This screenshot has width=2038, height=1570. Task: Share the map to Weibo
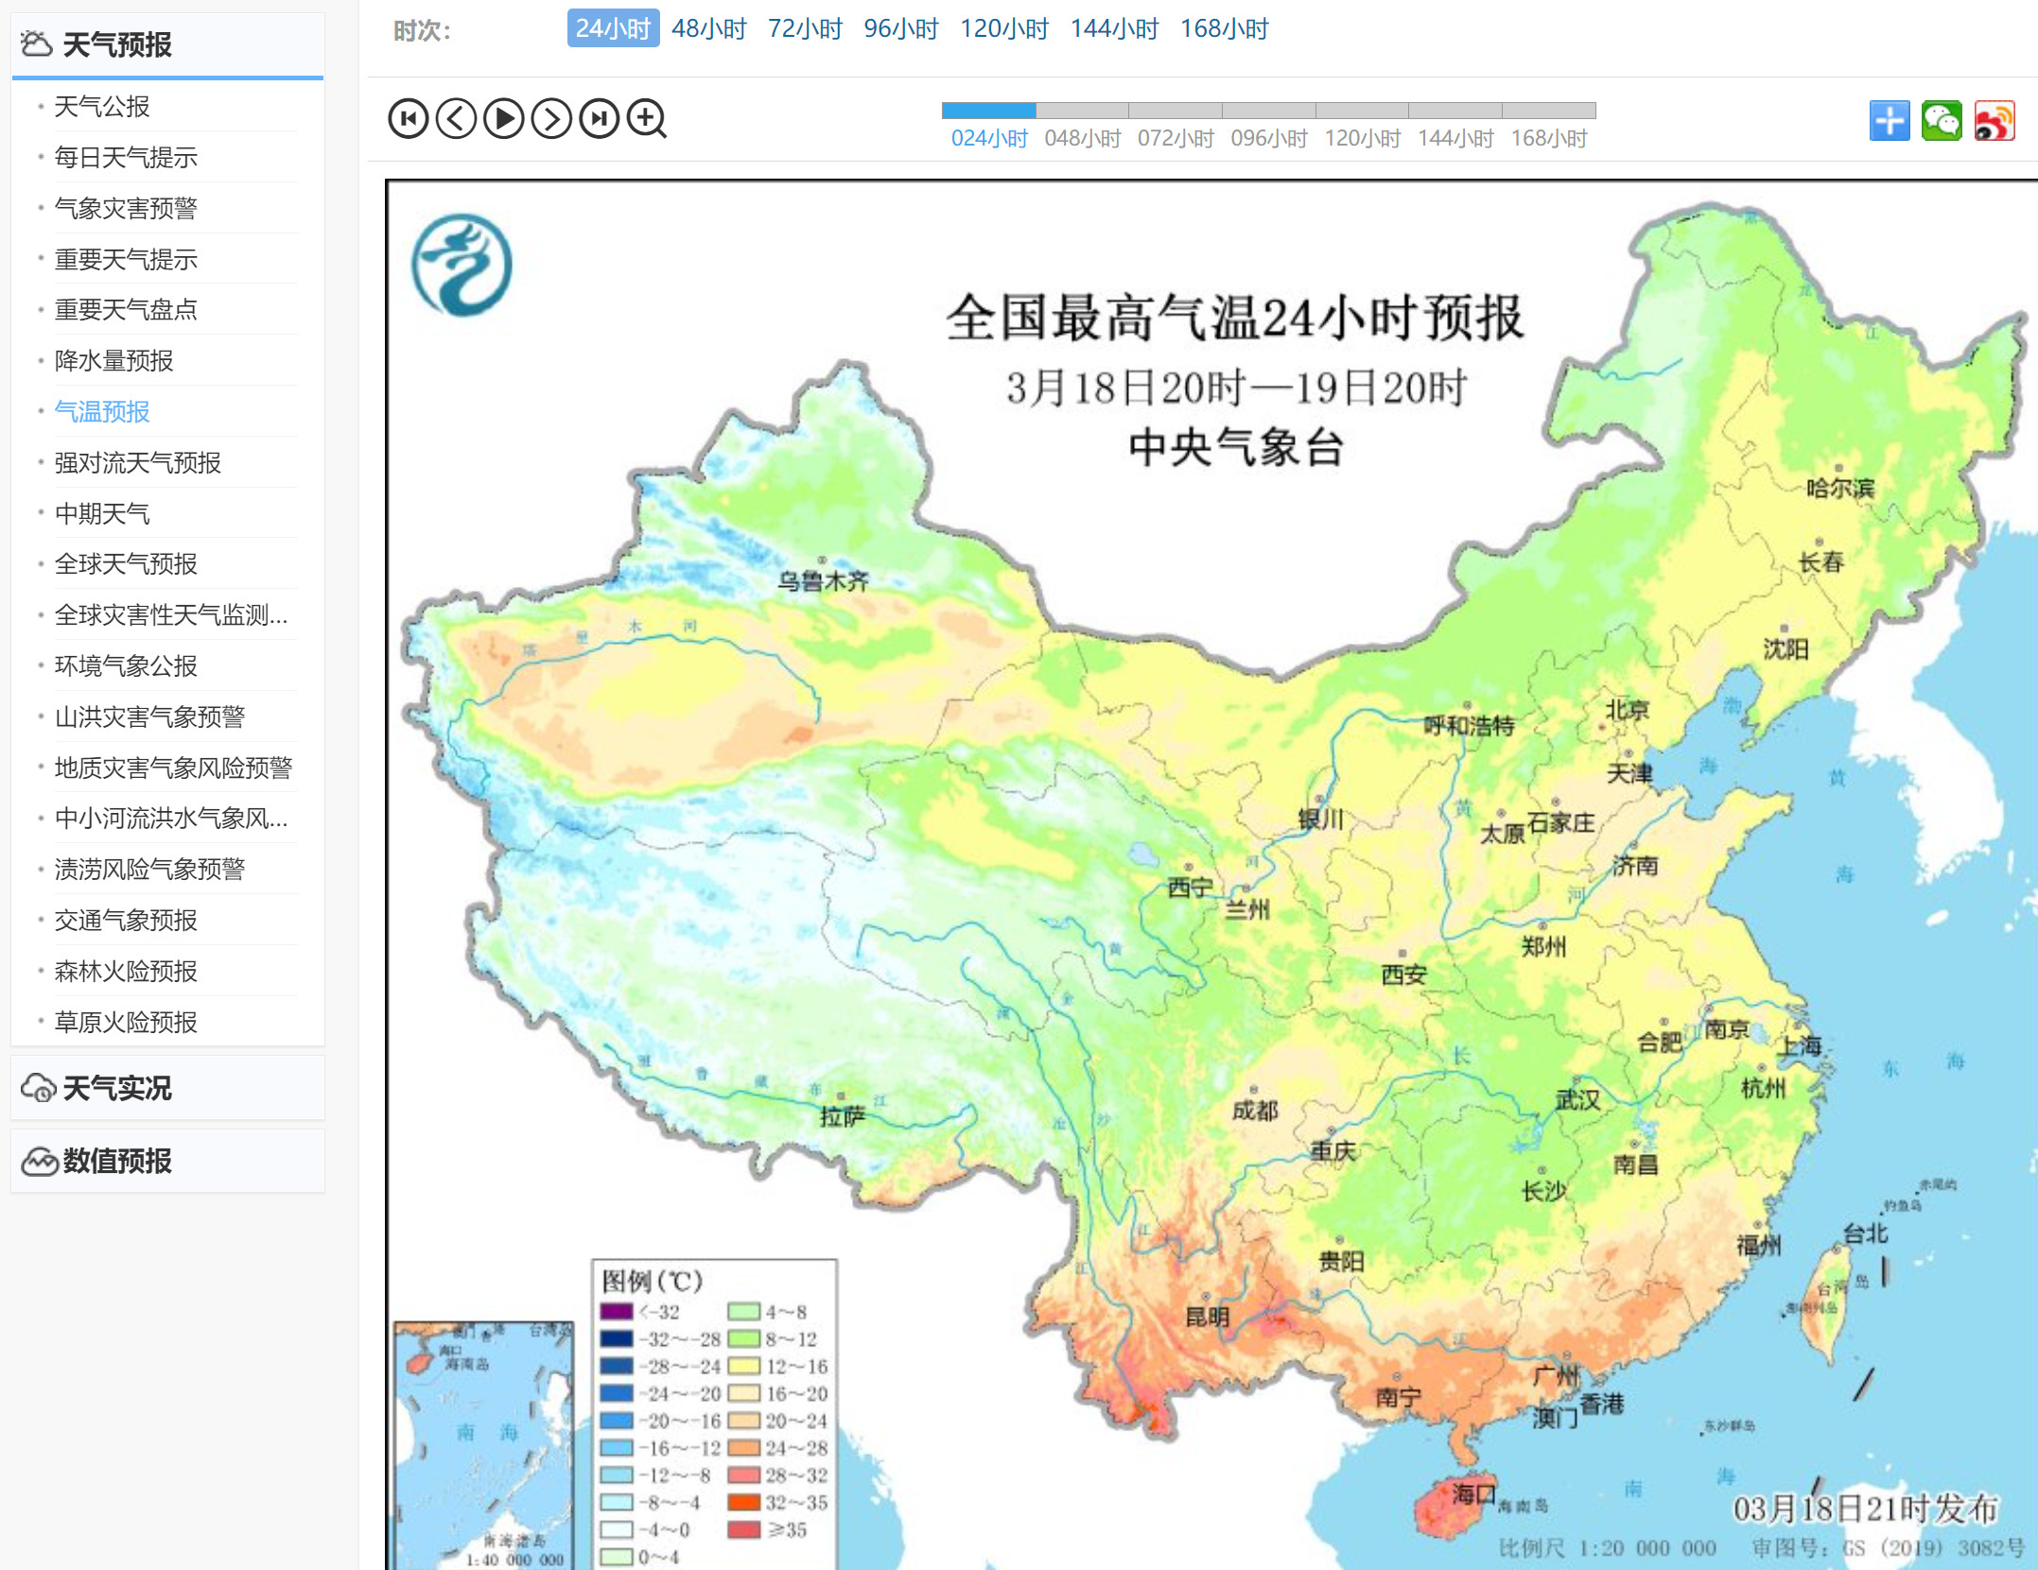(x=1994, y=121)
